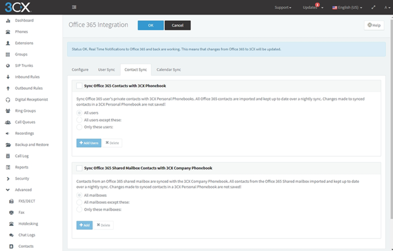Open the Contacts book icon
Image resolution: width=393 pixels, height=251 pixels.
click(11, 247)
